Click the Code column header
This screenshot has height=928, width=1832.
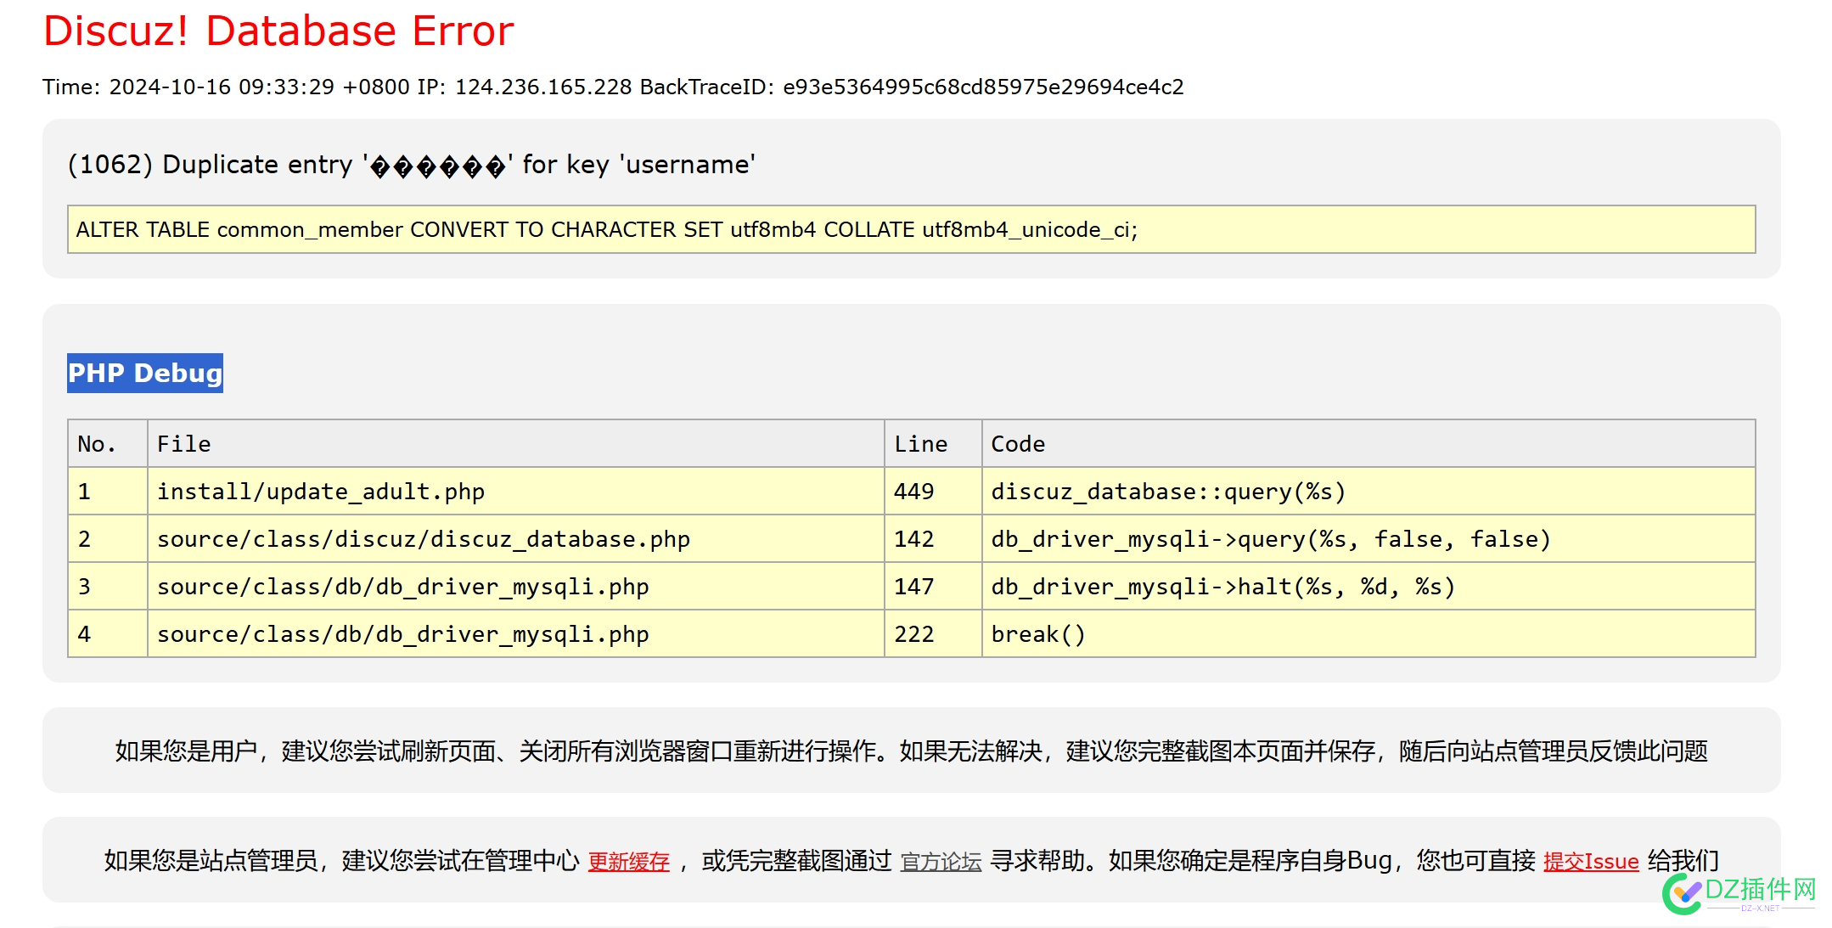(1368, 443)
